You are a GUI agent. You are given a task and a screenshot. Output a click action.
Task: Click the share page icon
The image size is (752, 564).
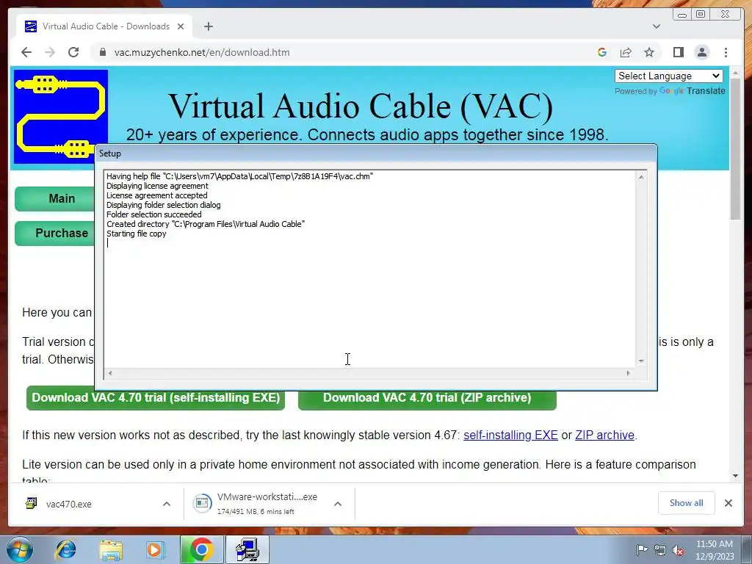626,52
